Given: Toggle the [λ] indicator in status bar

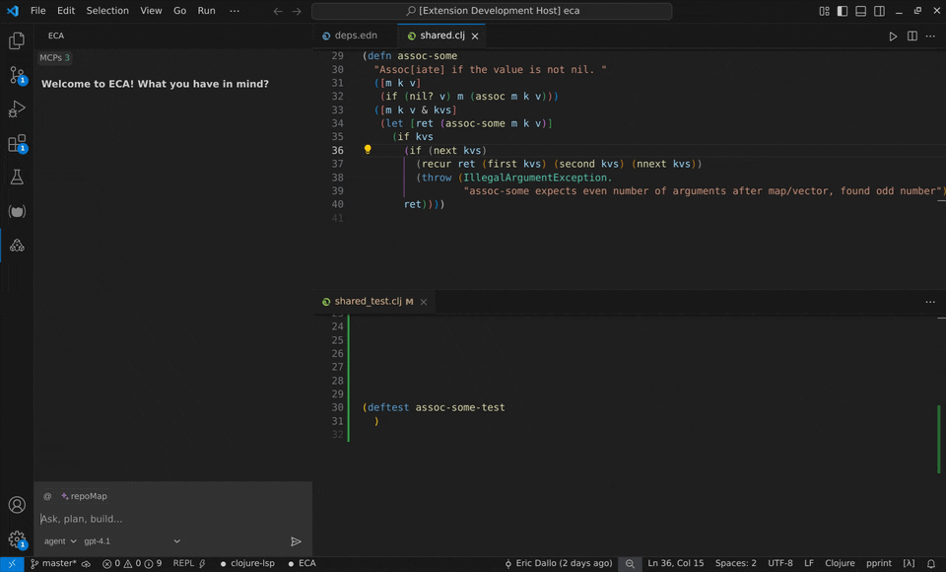Looking at the screenshot, I should pyautogui.click(x=909, y=563).
